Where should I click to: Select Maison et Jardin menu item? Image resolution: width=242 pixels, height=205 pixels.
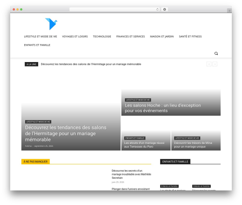coord(162,36)
